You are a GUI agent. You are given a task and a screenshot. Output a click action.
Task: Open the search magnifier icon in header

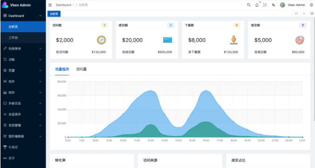tap(249, 5)
